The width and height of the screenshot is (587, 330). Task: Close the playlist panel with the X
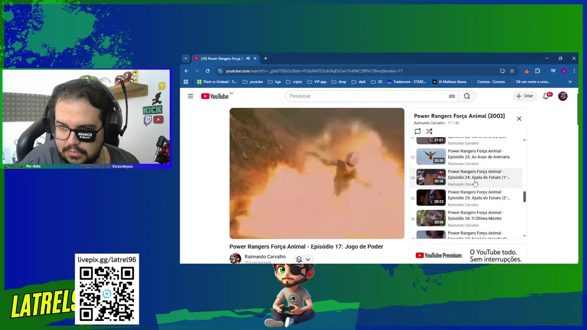coord(519,119)
